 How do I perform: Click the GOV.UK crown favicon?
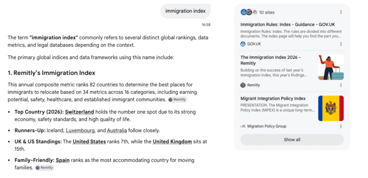[x=243, y=44]
